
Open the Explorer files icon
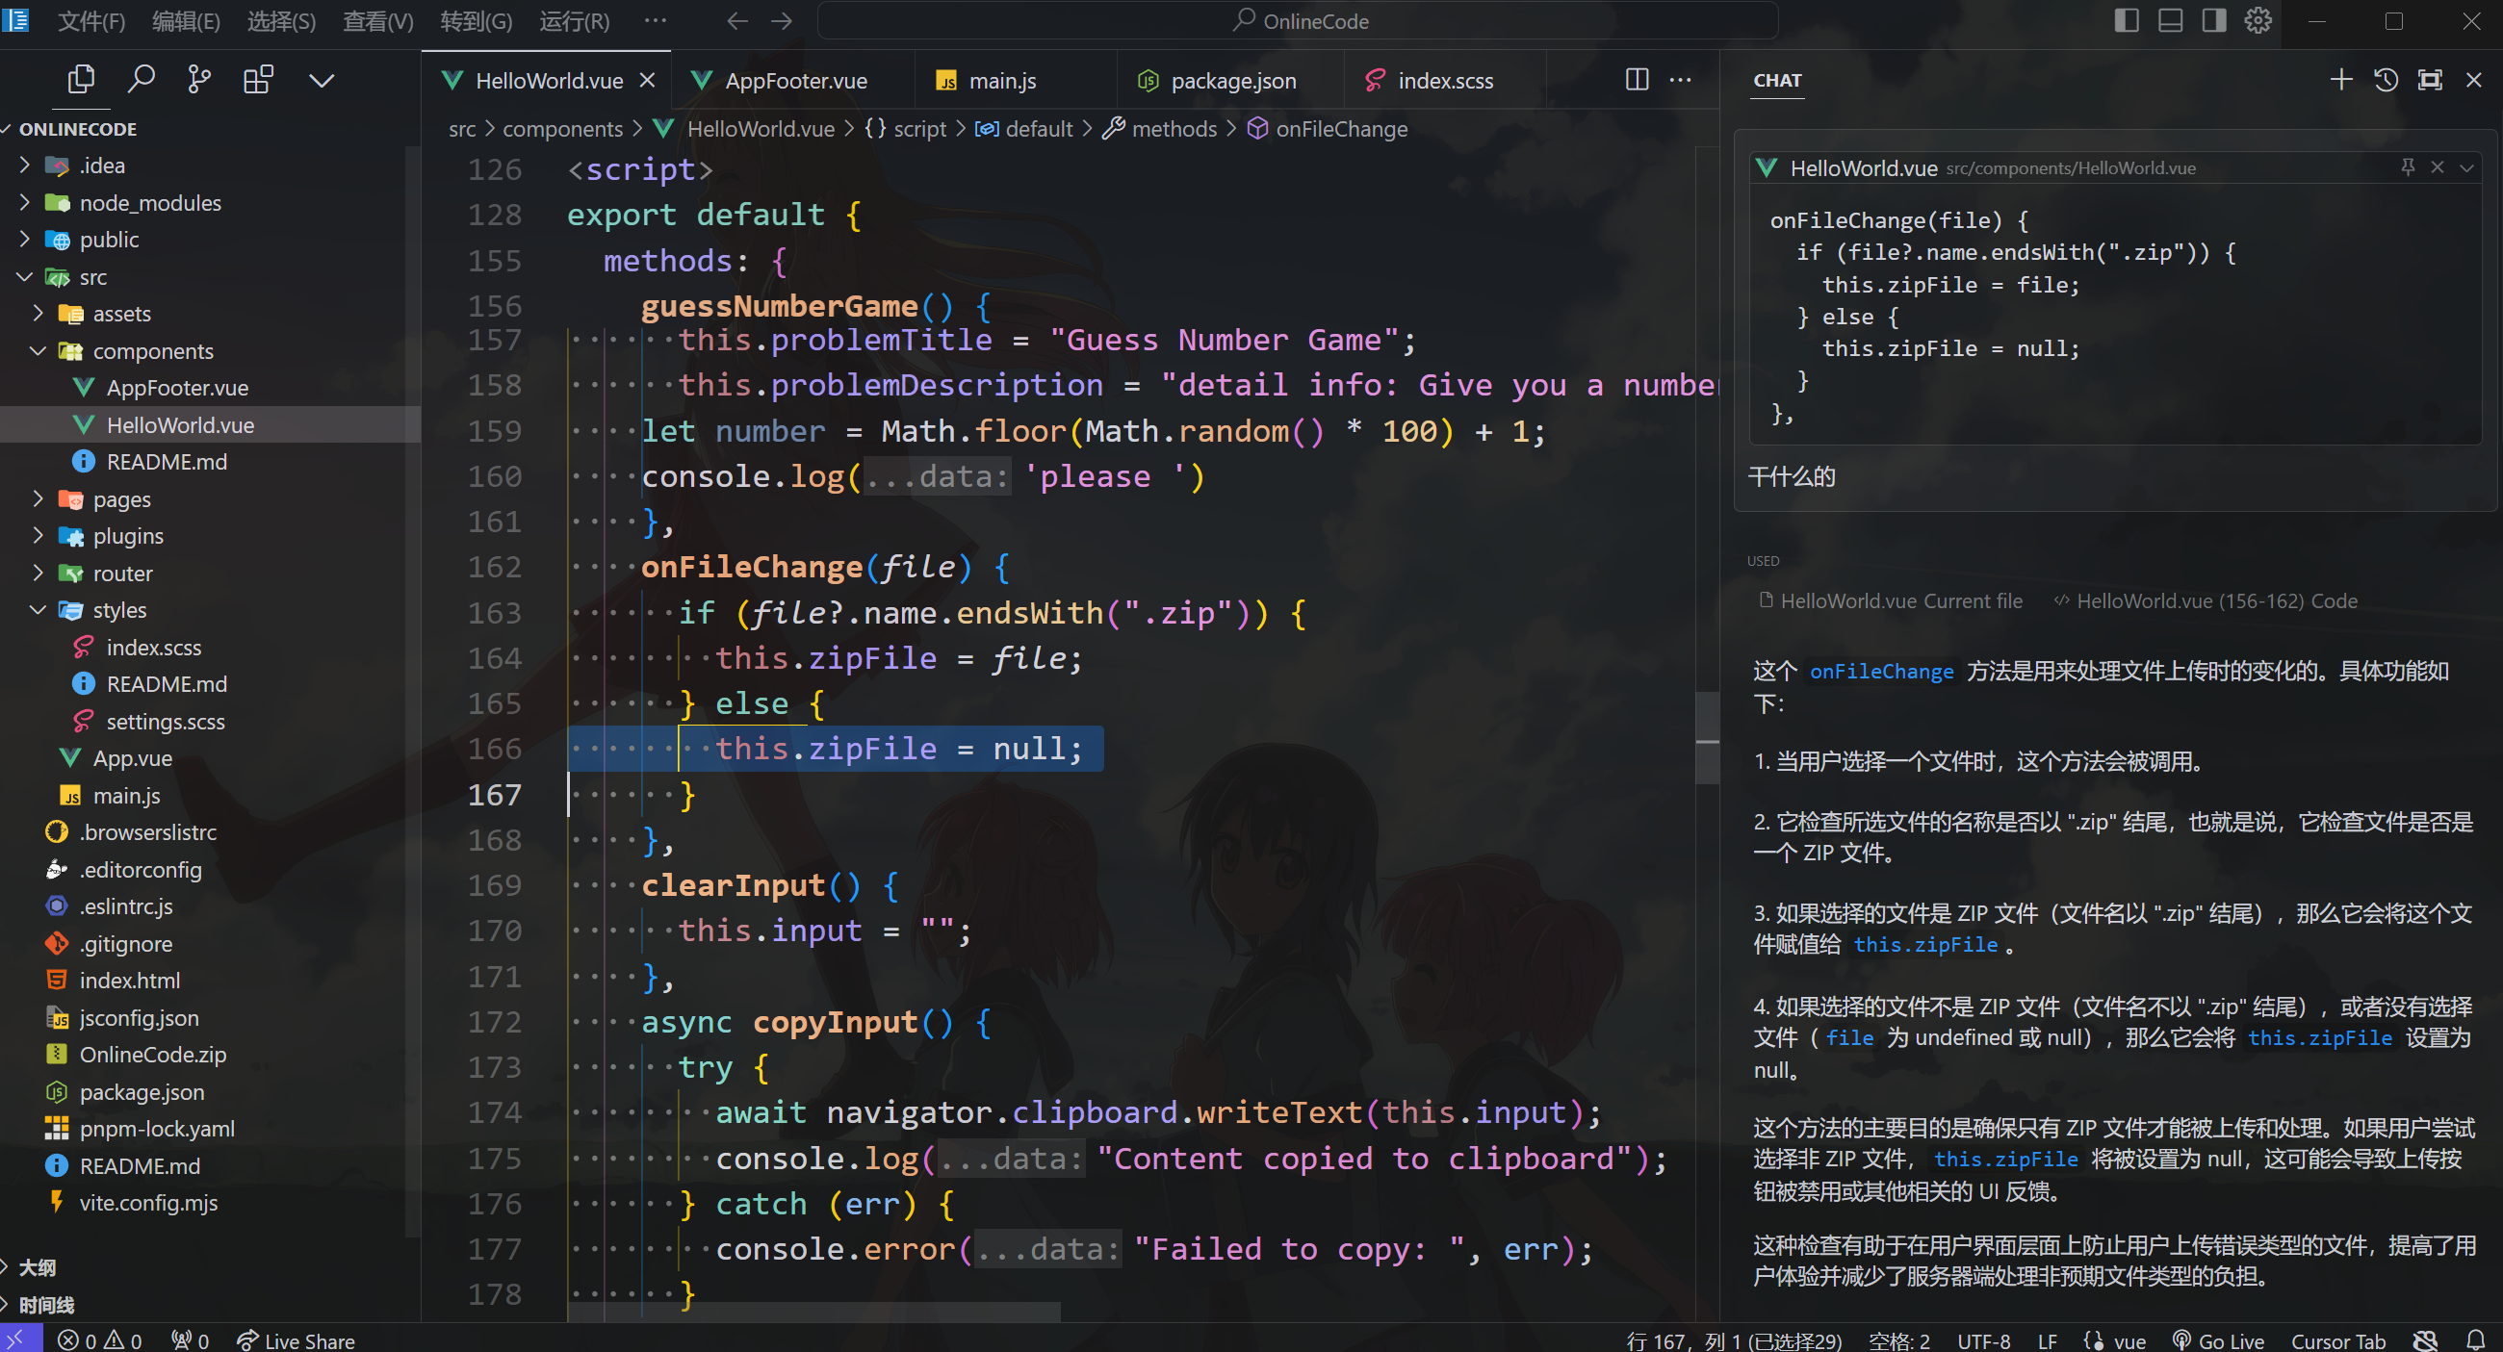coord(81,80)
